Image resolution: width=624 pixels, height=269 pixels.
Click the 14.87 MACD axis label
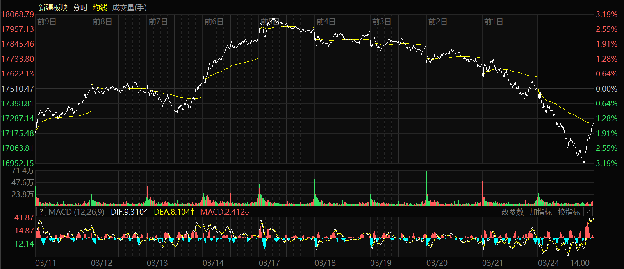[x=25, y=231]
